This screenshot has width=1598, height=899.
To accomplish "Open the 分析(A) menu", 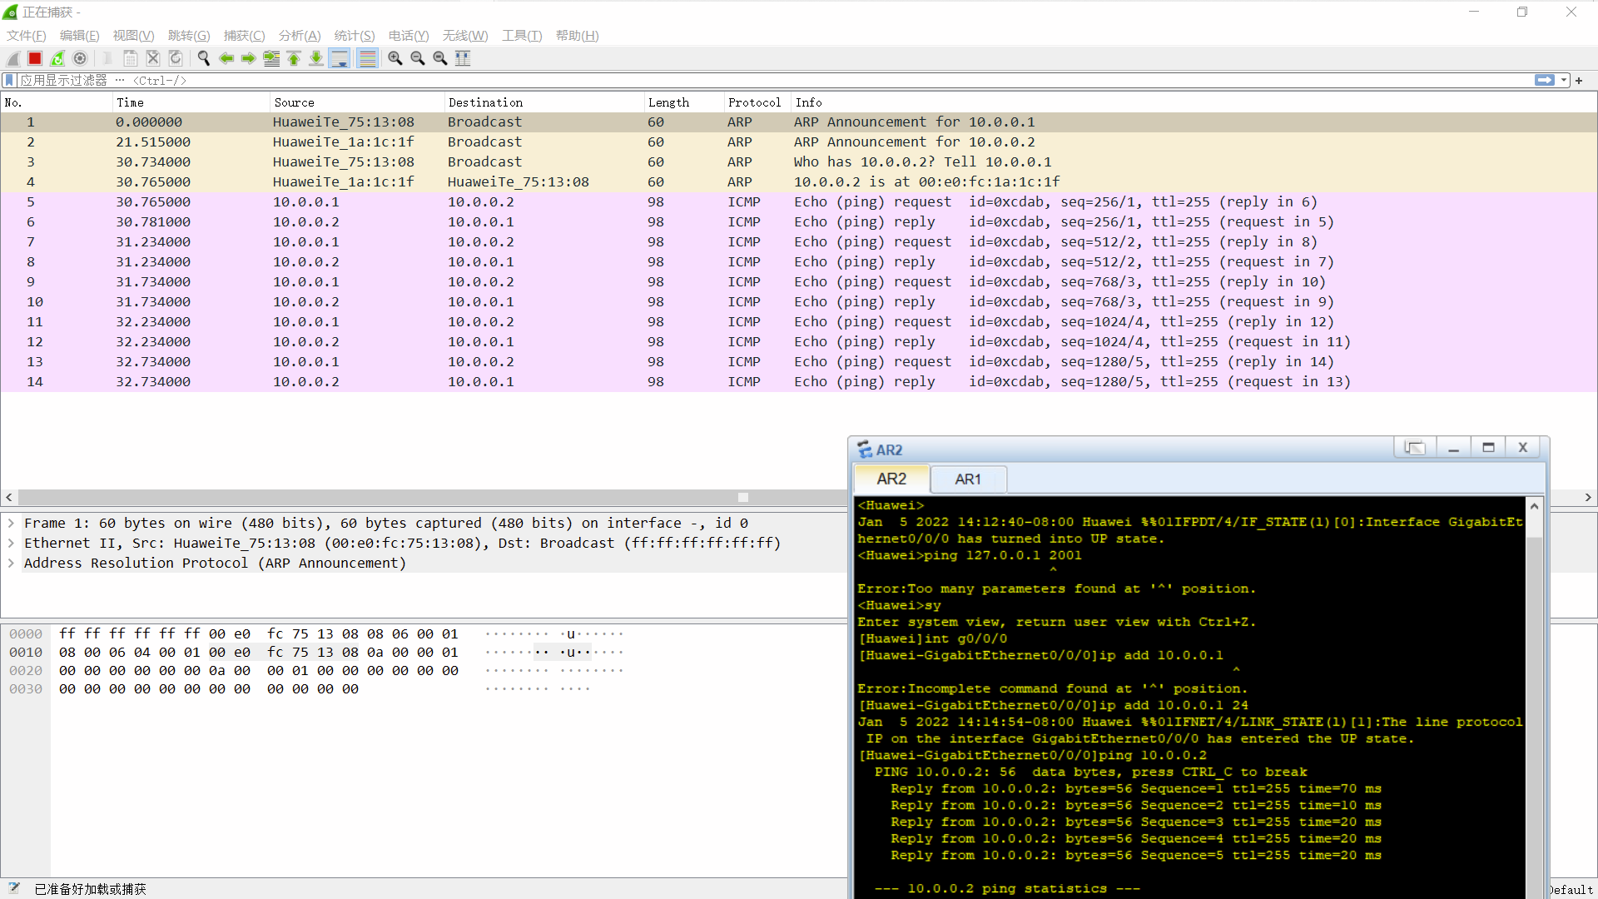I will click(x=300, y=36).
